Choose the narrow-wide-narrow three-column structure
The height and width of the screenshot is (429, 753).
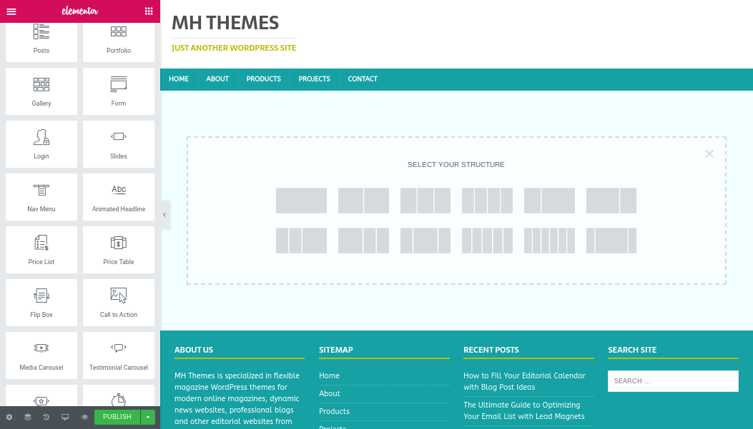pyautogui.click(x=425, y=240)
